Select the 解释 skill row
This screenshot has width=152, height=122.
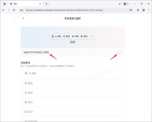(73, 93)
